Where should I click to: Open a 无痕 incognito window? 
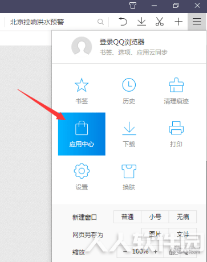[182, 216]
